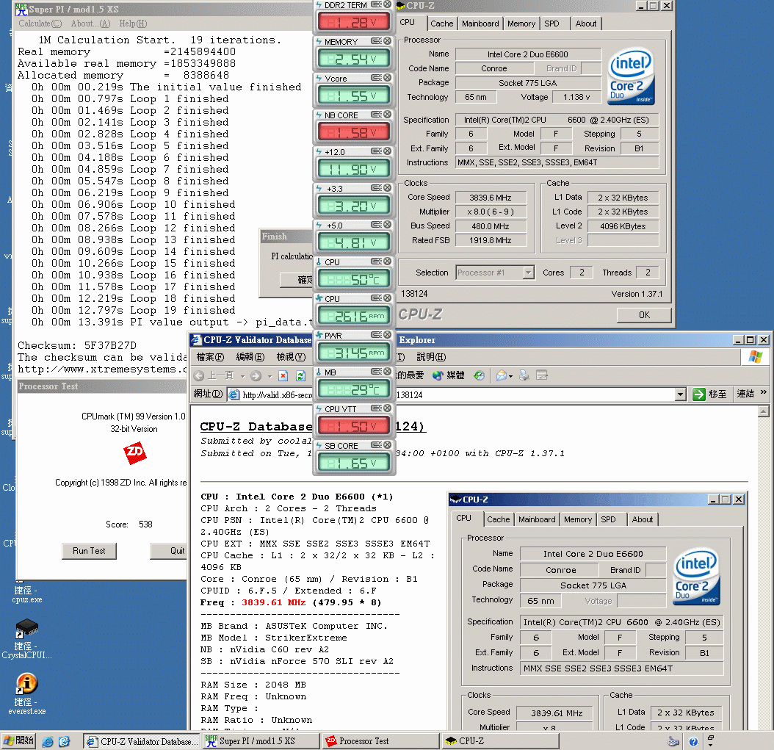Click Quit in Processor Test window

tap(169, 550)
